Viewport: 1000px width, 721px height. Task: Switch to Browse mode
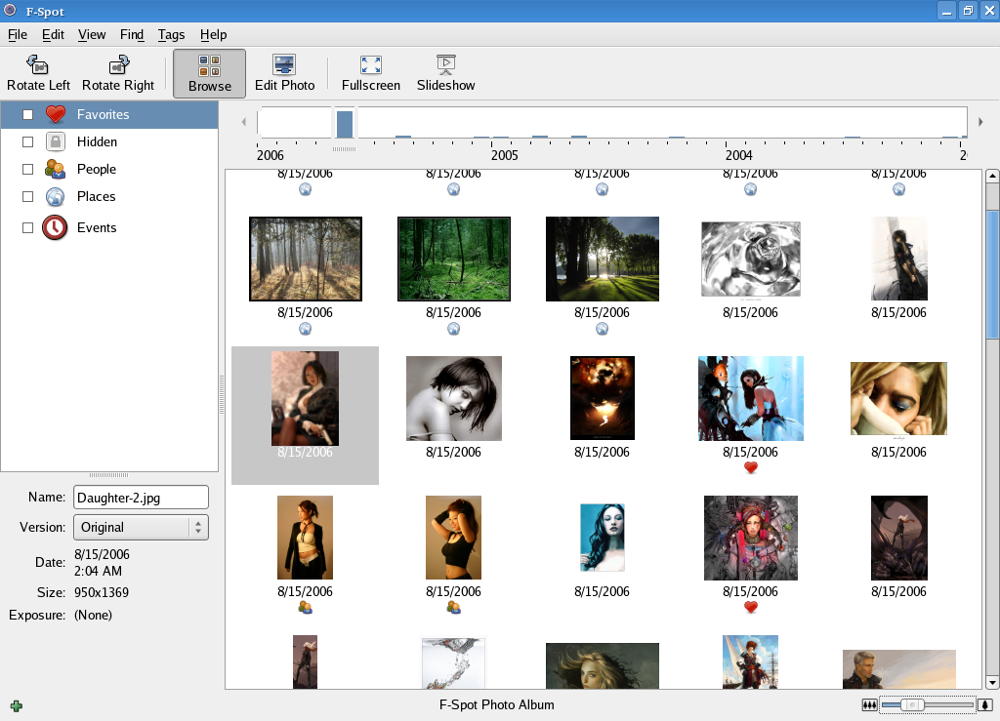[x=209, y=73]
